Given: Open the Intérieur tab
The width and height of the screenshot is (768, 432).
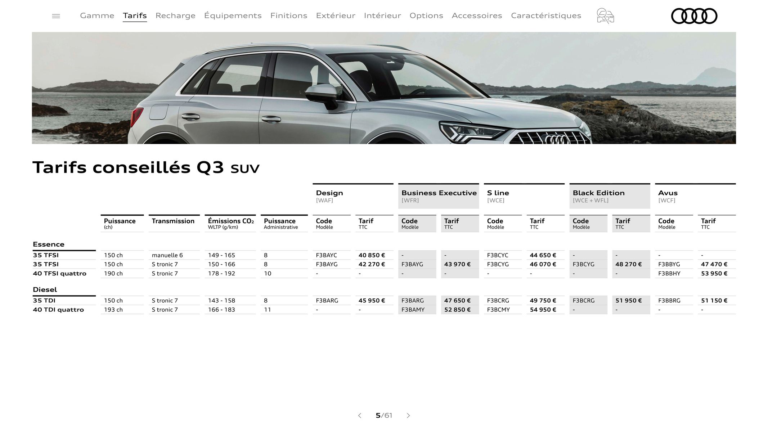Looking at the screenshot, I should 382,15.
